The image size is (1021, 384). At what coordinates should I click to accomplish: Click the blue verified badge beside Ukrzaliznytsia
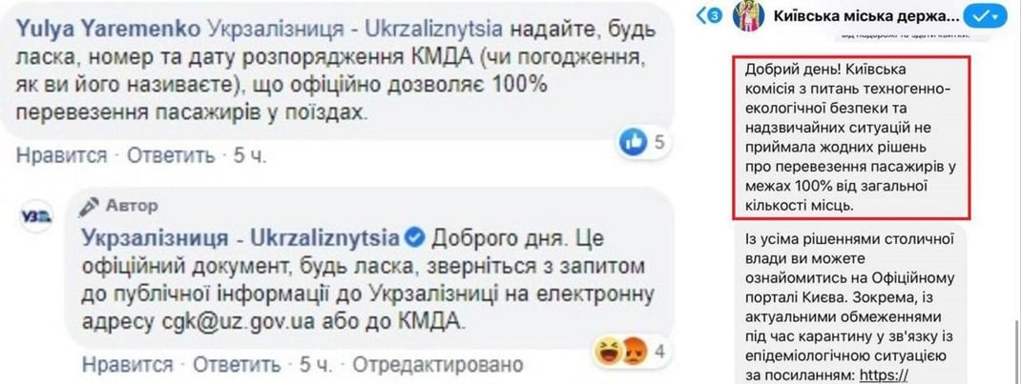coord(415,236)
